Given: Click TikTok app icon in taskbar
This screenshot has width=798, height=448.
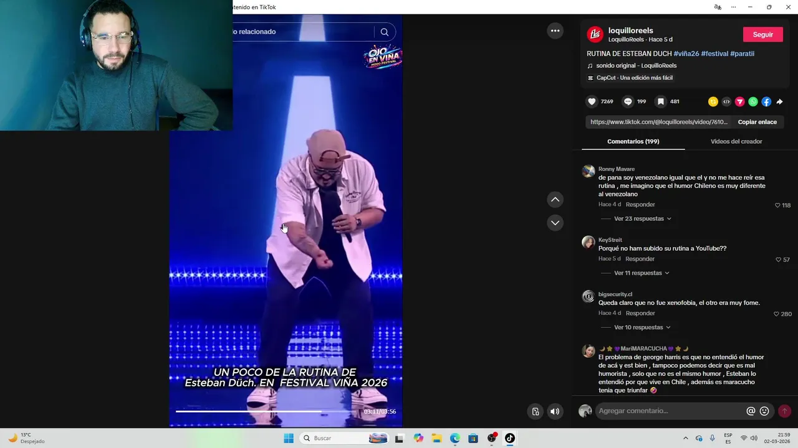Looking at the screenshot, I should [x=510, y=438].
